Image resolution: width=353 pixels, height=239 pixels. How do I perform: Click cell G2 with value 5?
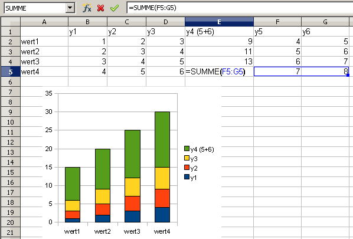[x=325, y=42]
